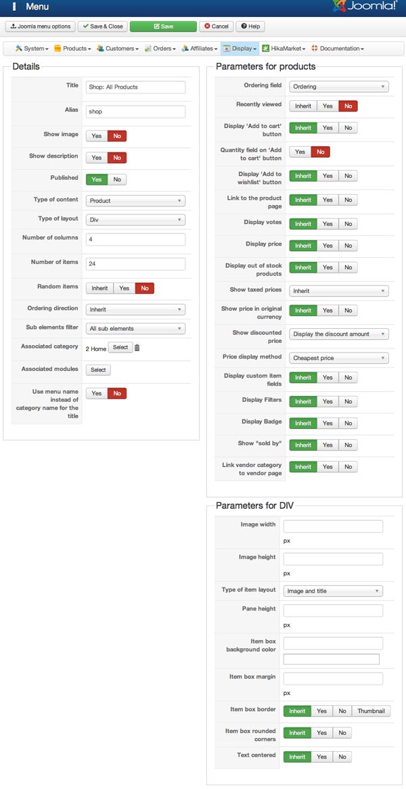
Task: Click the Joomla logo in the header
Action: pos(365,7)
